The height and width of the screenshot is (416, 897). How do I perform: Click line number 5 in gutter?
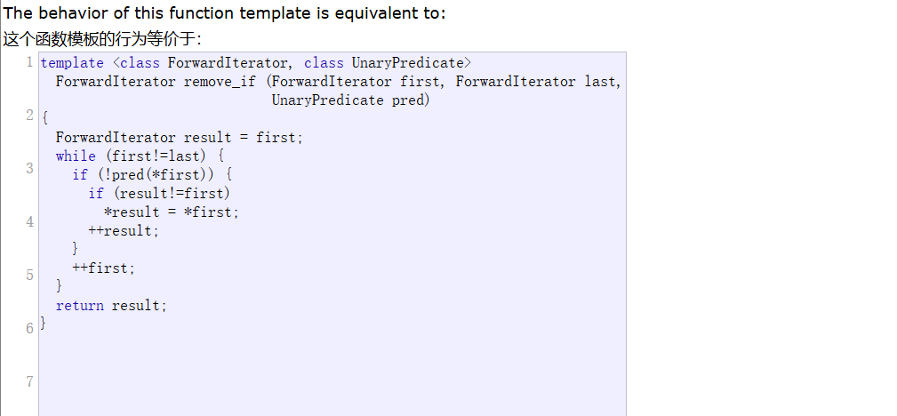click(x=29, y=275)
